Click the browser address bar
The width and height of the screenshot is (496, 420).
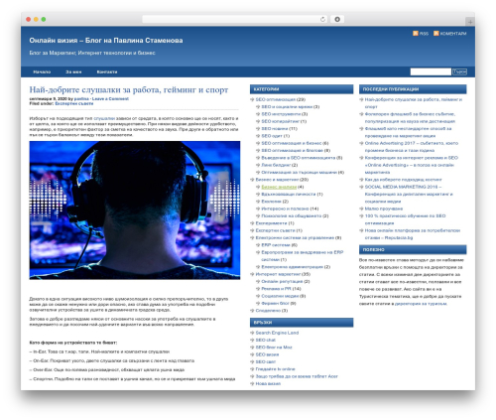click(x=234, y=19)
